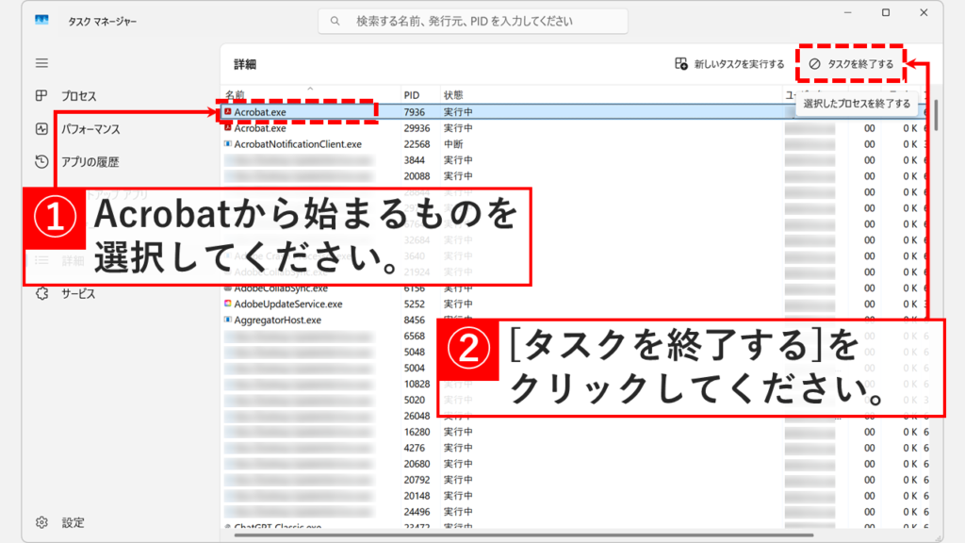Open the 設定 gear icon
The width and height of the screenshot is (965, 543).
pyautogui.click(x=41, y=522)
